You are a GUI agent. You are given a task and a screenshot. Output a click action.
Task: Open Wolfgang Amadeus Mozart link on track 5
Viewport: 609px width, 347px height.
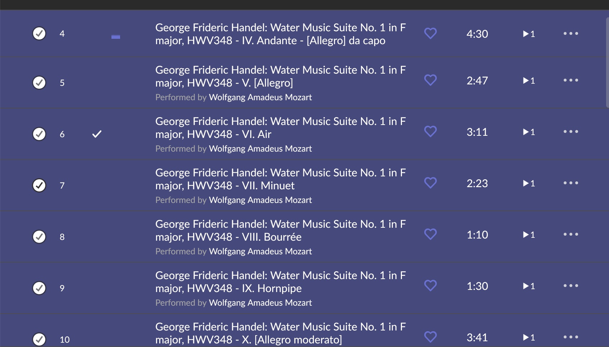coord(260,97)
